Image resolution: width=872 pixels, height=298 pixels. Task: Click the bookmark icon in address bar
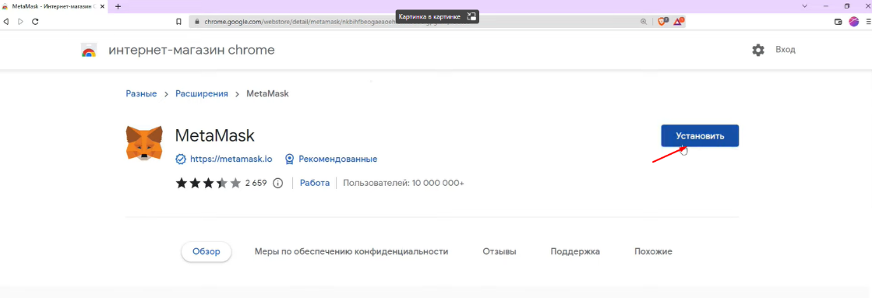(178, 22)
